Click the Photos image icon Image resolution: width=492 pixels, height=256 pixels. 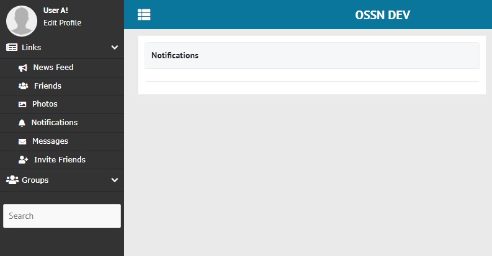pos(23,104)
